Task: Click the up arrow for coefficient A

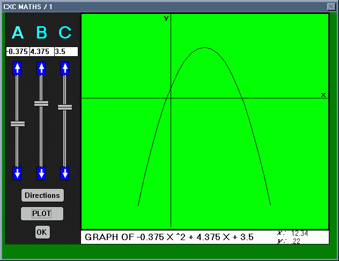Action: [x=17, y=68]
